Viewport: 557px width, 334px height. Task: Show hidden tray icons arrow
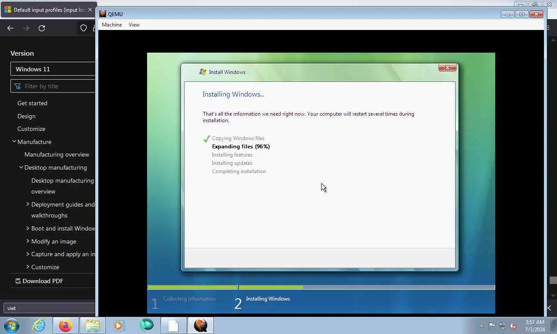481,326
